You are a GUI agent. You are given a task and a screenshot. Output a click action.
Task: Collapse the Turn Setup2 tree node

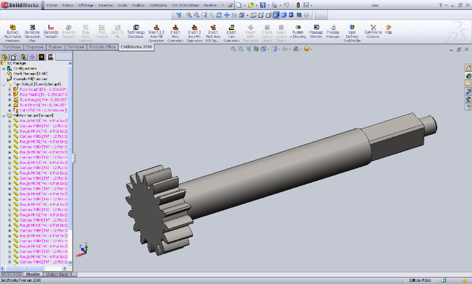point(4,84)
